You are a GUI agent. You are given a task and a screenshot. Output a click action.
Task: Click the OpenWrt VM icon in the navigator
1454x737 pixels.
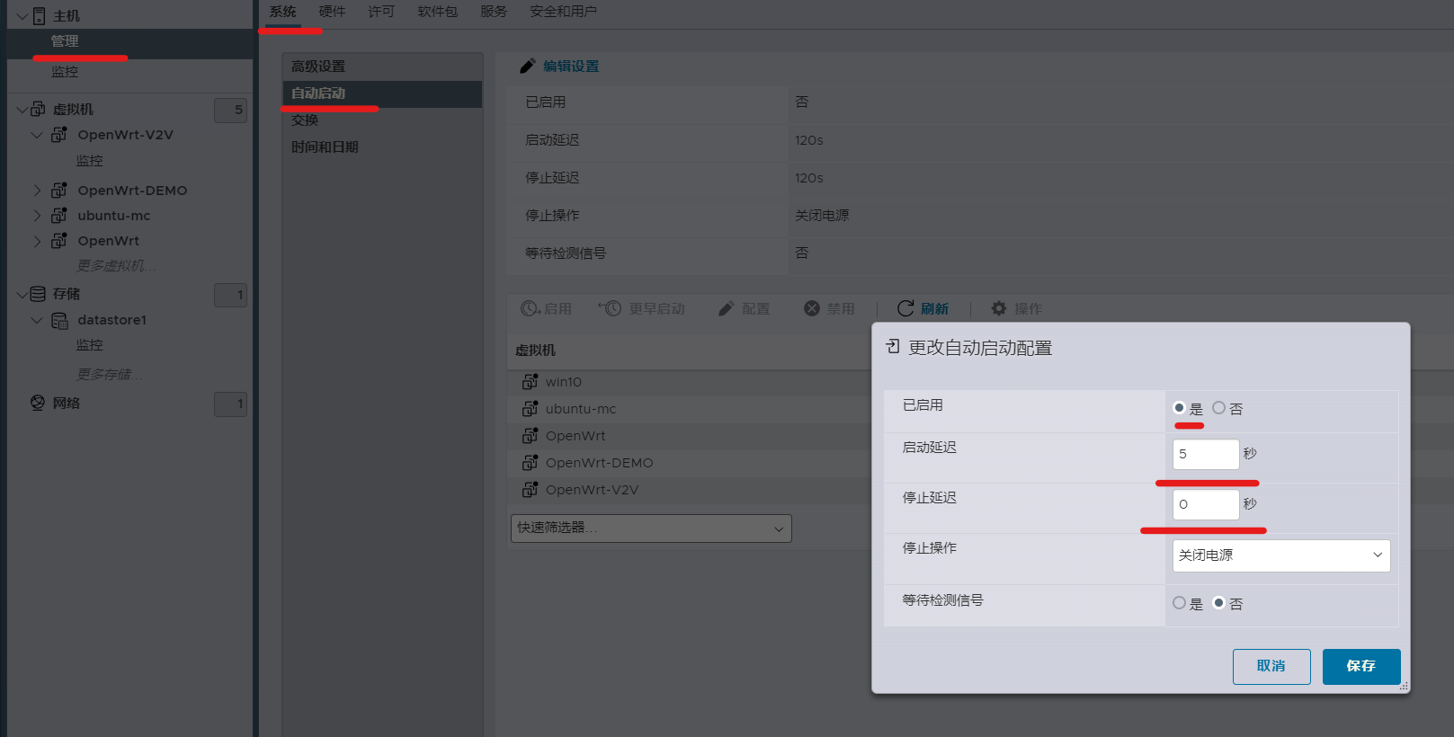pyautogui.click(x=59, y=240)
